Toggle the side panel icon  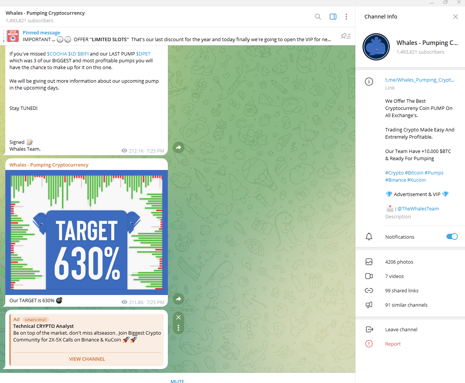click(x=333, y=17)
